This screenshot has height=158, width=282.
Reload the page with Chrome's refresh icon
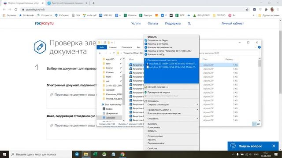pos(16,10)
